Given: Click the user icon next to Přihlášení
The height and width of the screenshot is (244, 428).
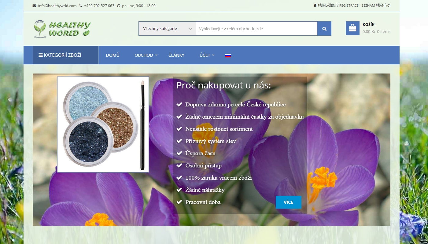Looking at the screenshot, I should pyautogui.click(x=315, y=5).
